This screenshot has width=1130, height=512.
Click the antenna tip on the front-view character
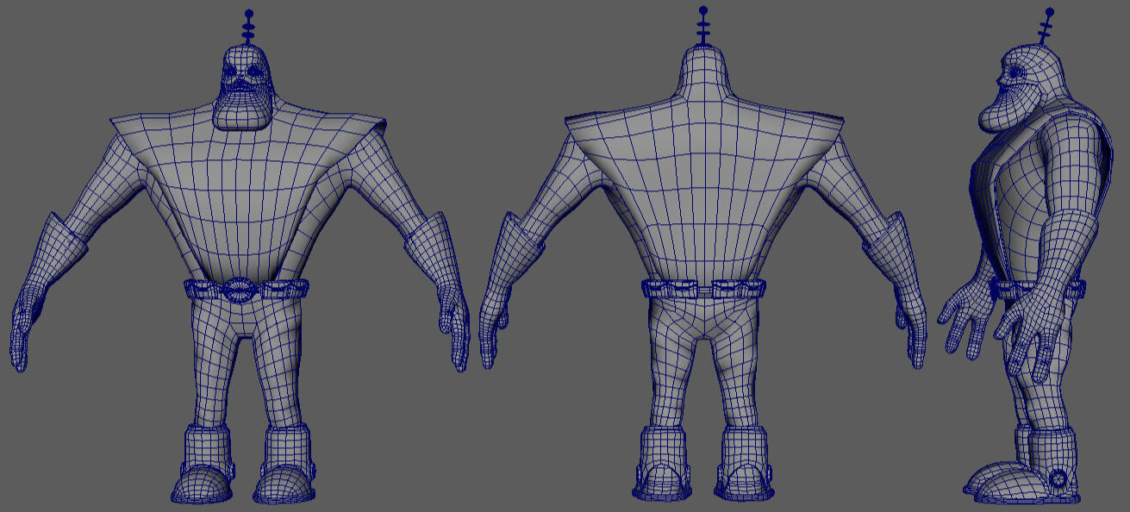(249, 14)
